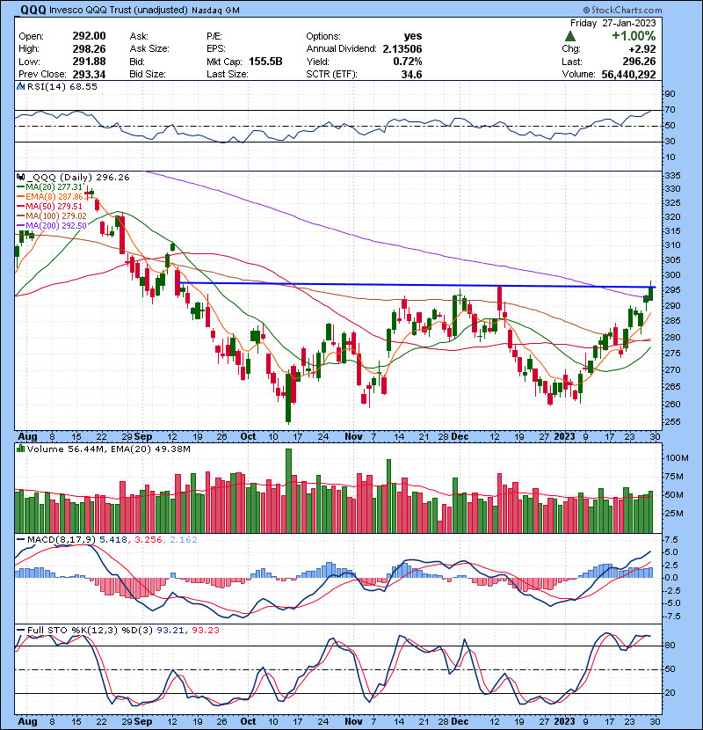Click the Volume 56.44M, EMA(20) label
Viewport: 703px width, 730px height.
pyautogui.click(x=109, y=449)
